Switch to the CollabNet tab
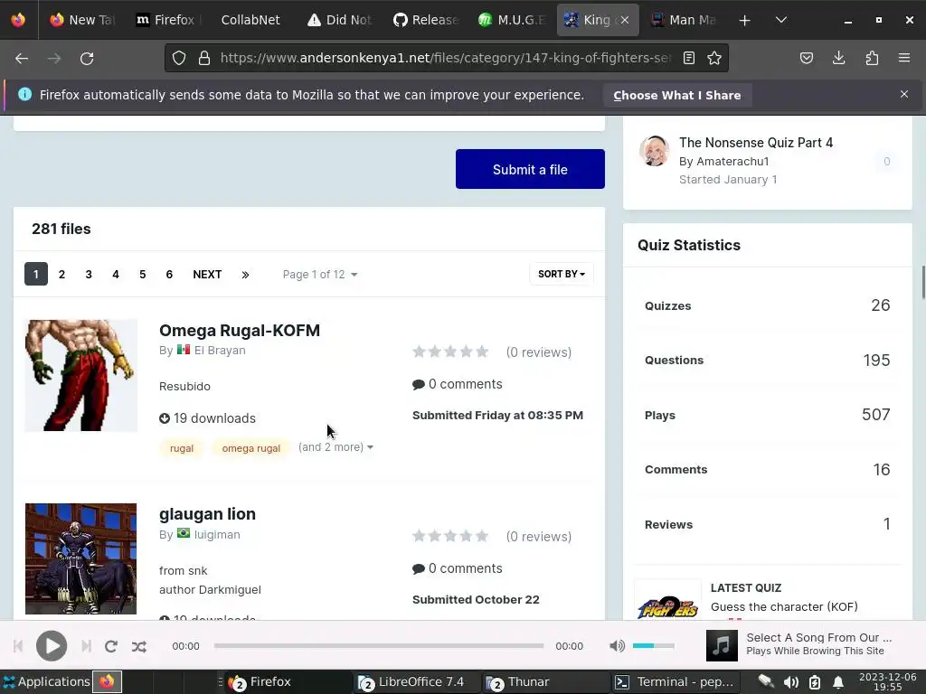The height and width of the screenshot is (694, 926). [250, 20]
